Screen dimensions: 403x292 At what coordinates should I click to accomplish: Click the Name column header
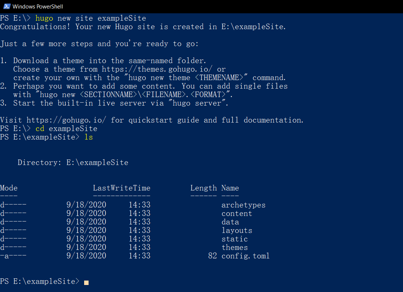coord(230,188)
